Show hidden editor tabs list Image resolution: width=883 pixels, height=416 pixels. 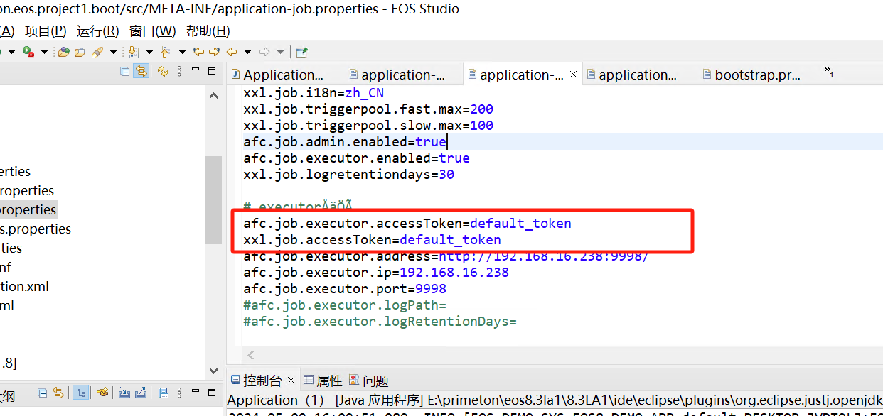click(828, 72)
